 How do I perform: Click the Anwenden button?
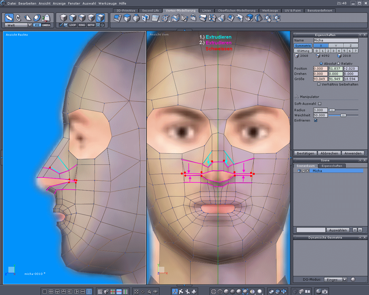353,153
